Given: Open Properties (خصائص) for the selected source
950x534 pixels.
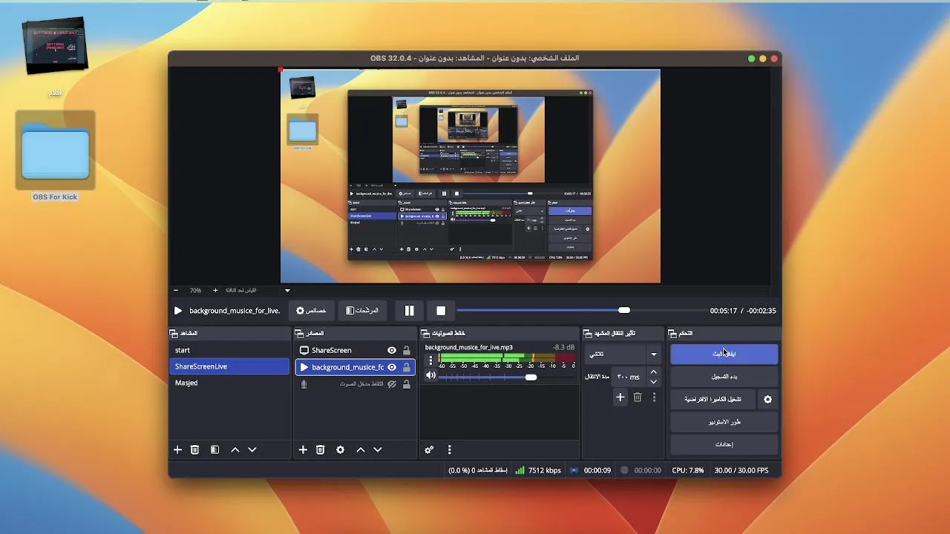Looking at the screenshot, I should pyautogui.click(x=312, y=311).
